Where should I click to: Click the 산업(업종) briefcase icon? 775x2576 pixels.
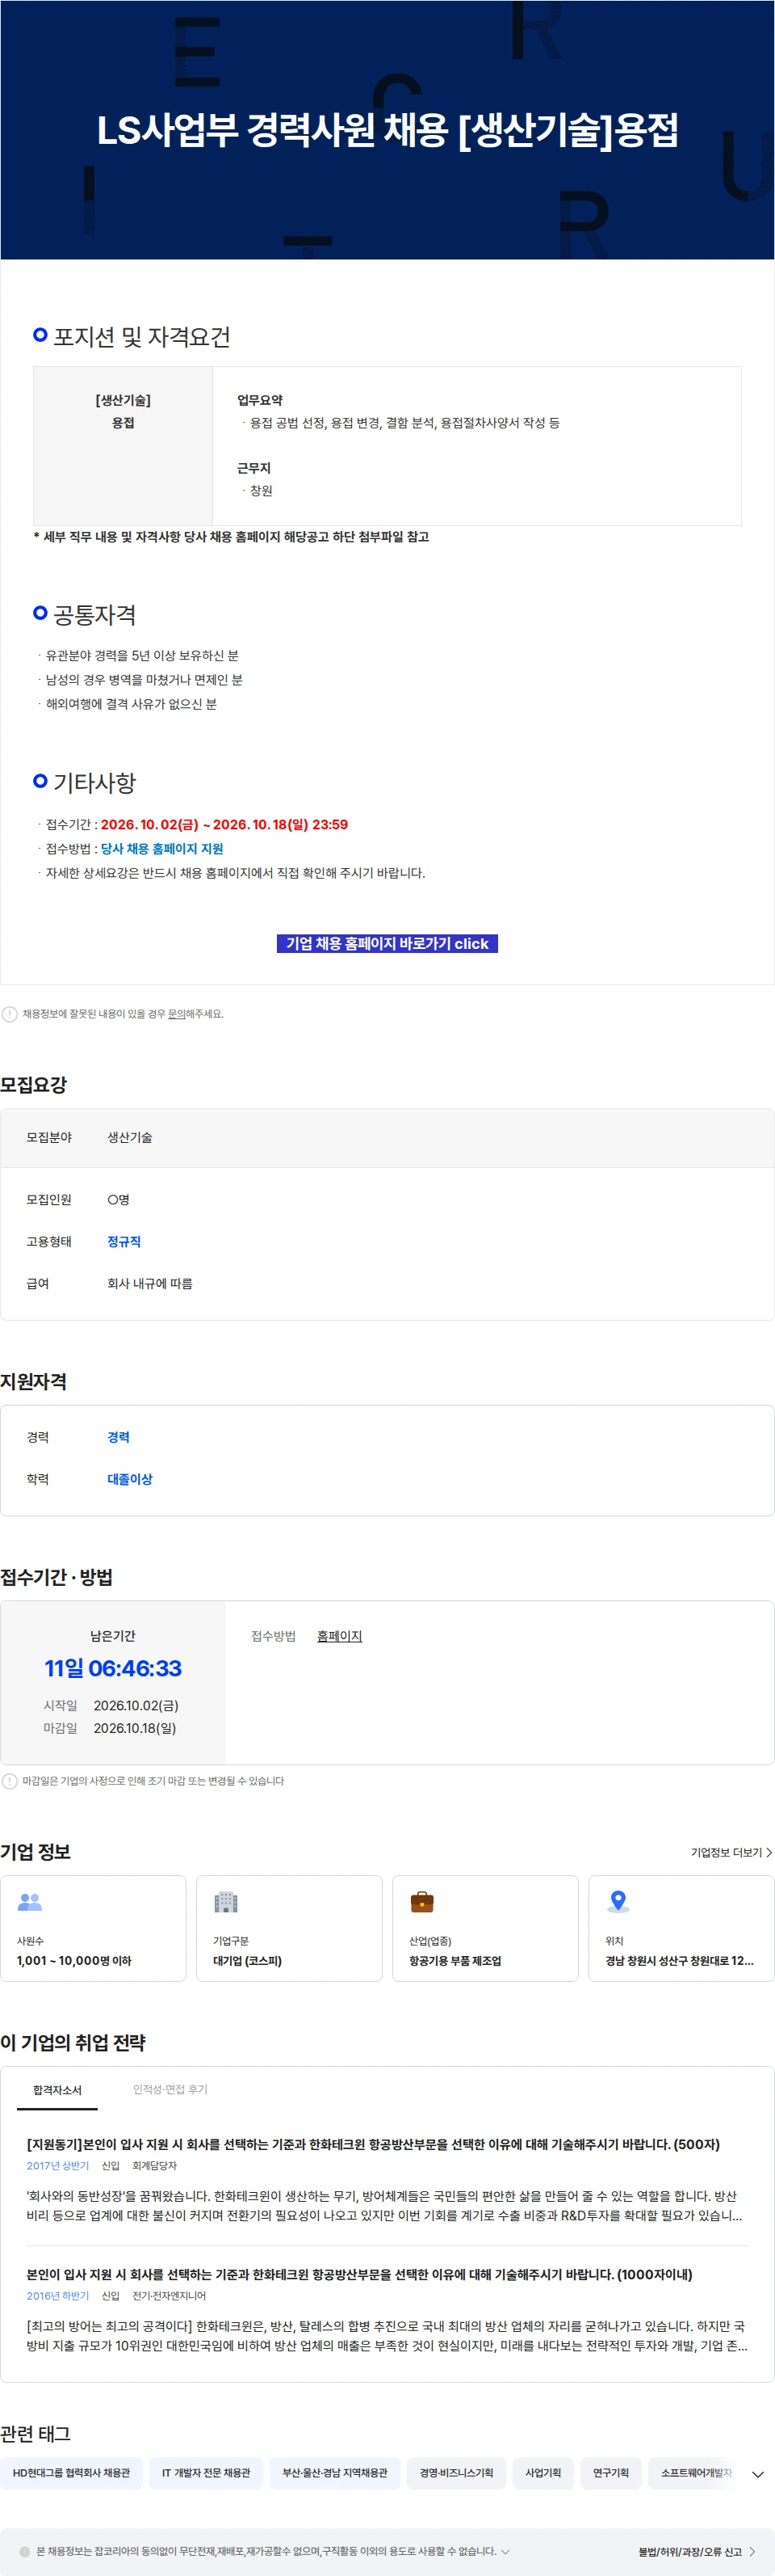tap(421, 1902)
